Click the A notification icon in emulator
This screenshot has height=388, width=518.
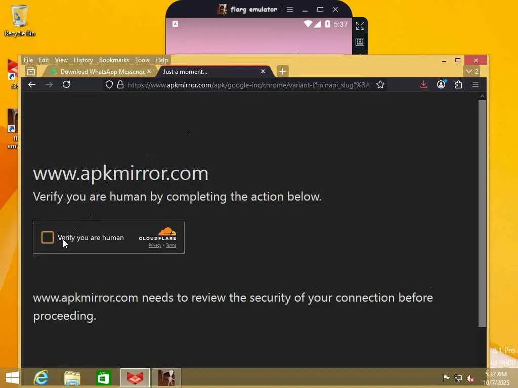pyautogui.click(x=176, y=24)
